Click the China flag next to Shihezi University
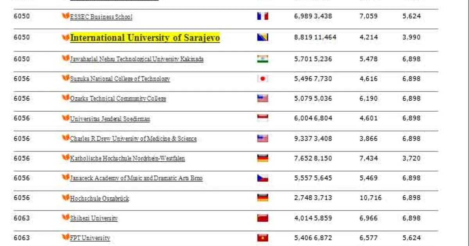The width and height of the screenshot is (469, 246). point(263,217)
